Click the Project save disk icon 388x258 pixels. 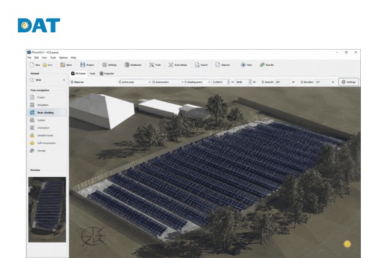(x=83, y=64)
